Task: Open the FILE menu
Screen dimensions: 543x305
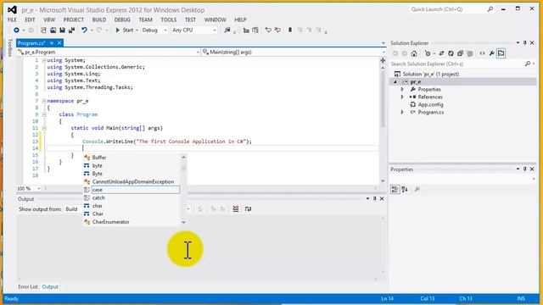Action: [x=12, y=19]
